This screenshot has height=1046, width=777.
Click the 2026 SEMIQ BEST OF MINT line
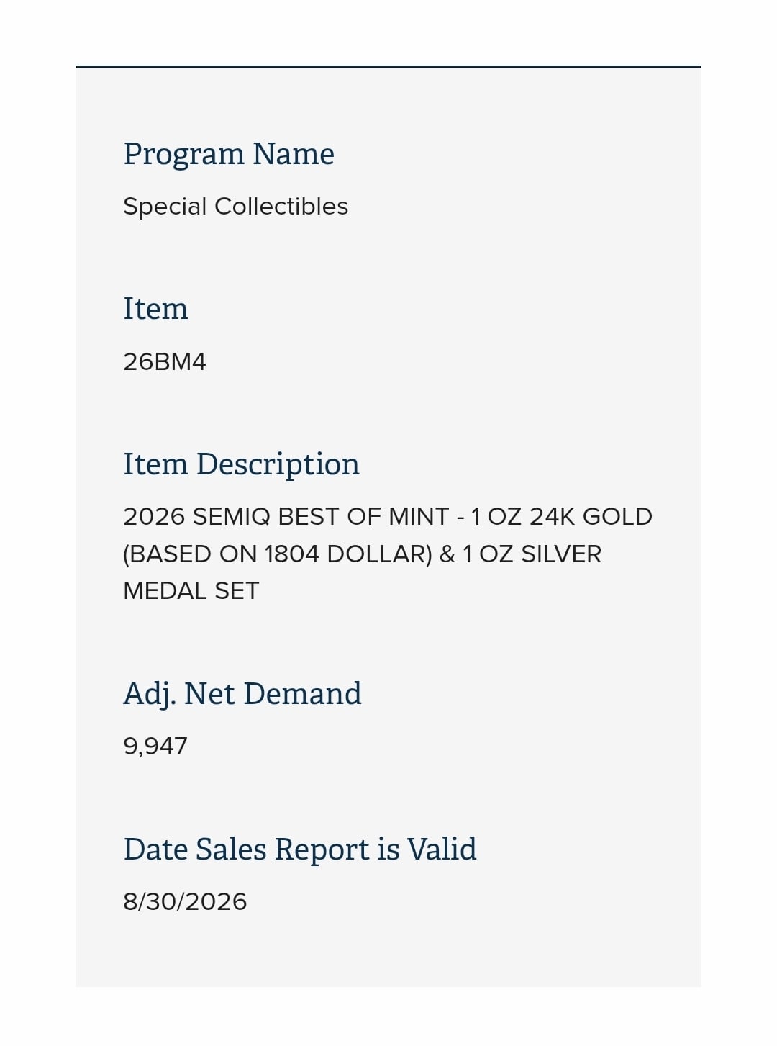(x=388, y=517)
